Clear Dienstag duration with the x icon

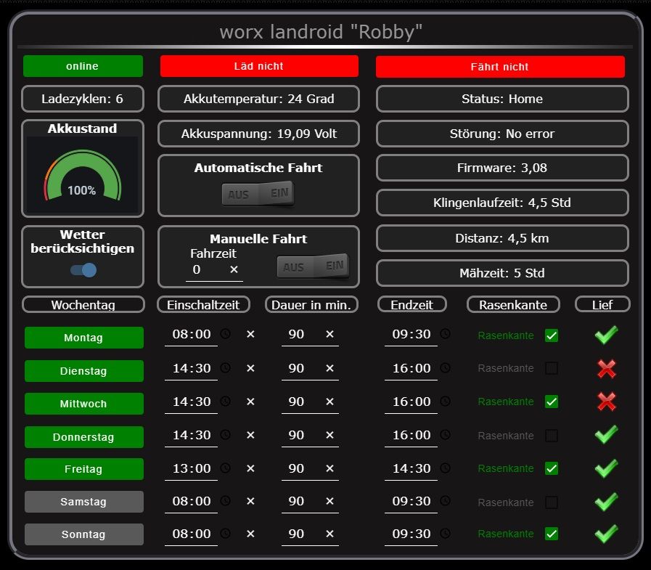tap(329, 368)
